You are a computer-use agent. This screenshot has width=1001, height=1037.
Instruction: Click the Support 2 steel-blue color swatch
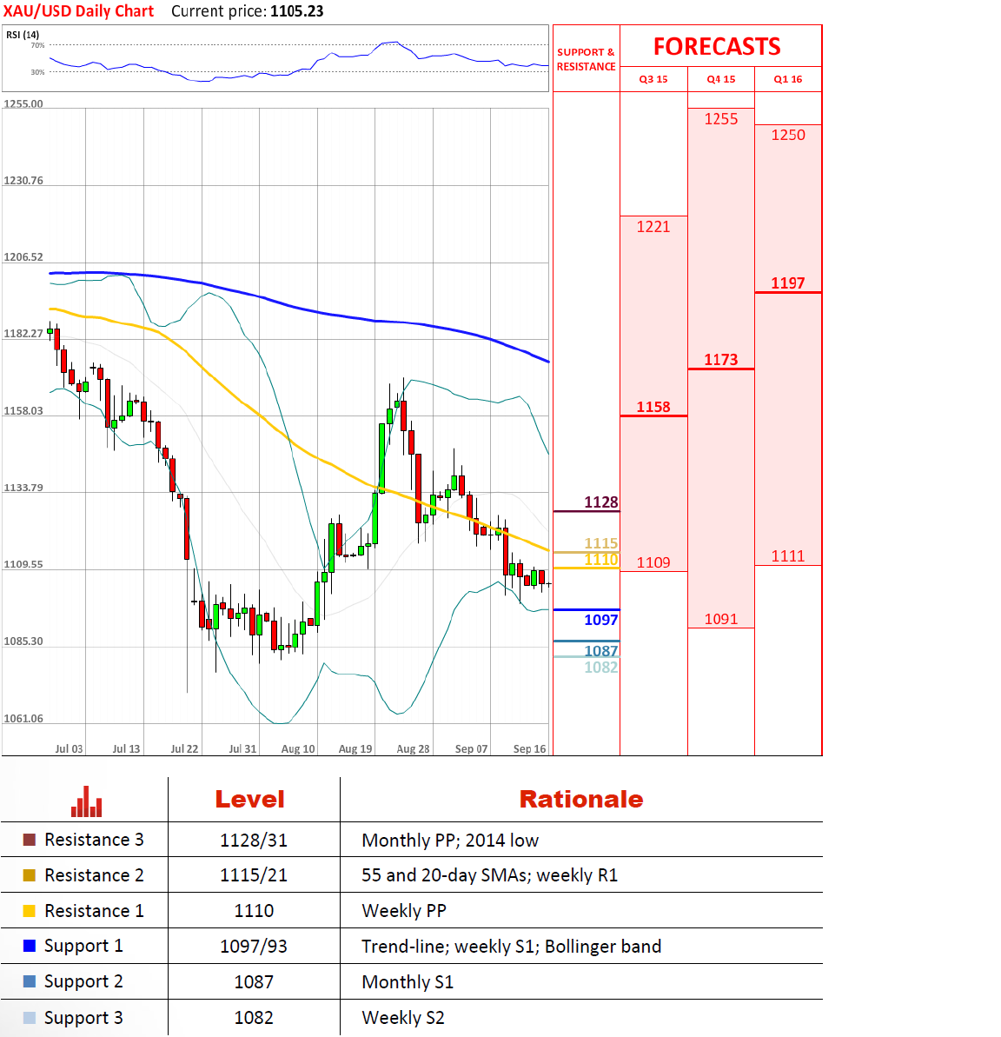29,981
